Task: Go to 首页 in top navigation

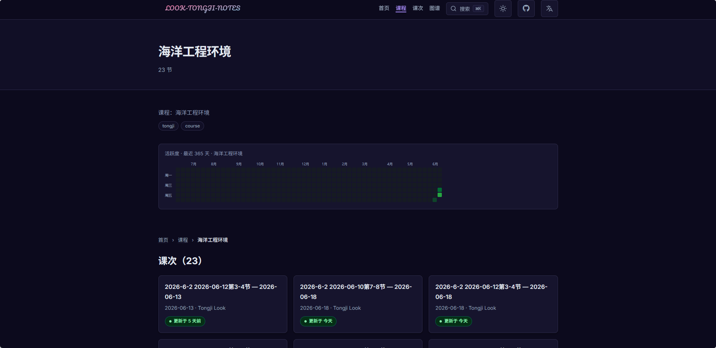Action: coord(384,8)
